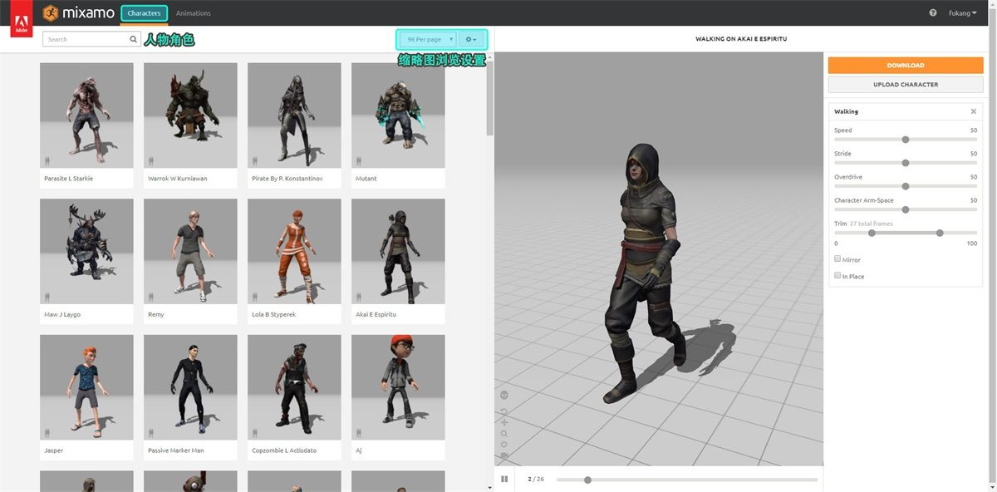Click the mixamo logo
Viewport: 997px width, 492px height.
[x=80, y=13]
